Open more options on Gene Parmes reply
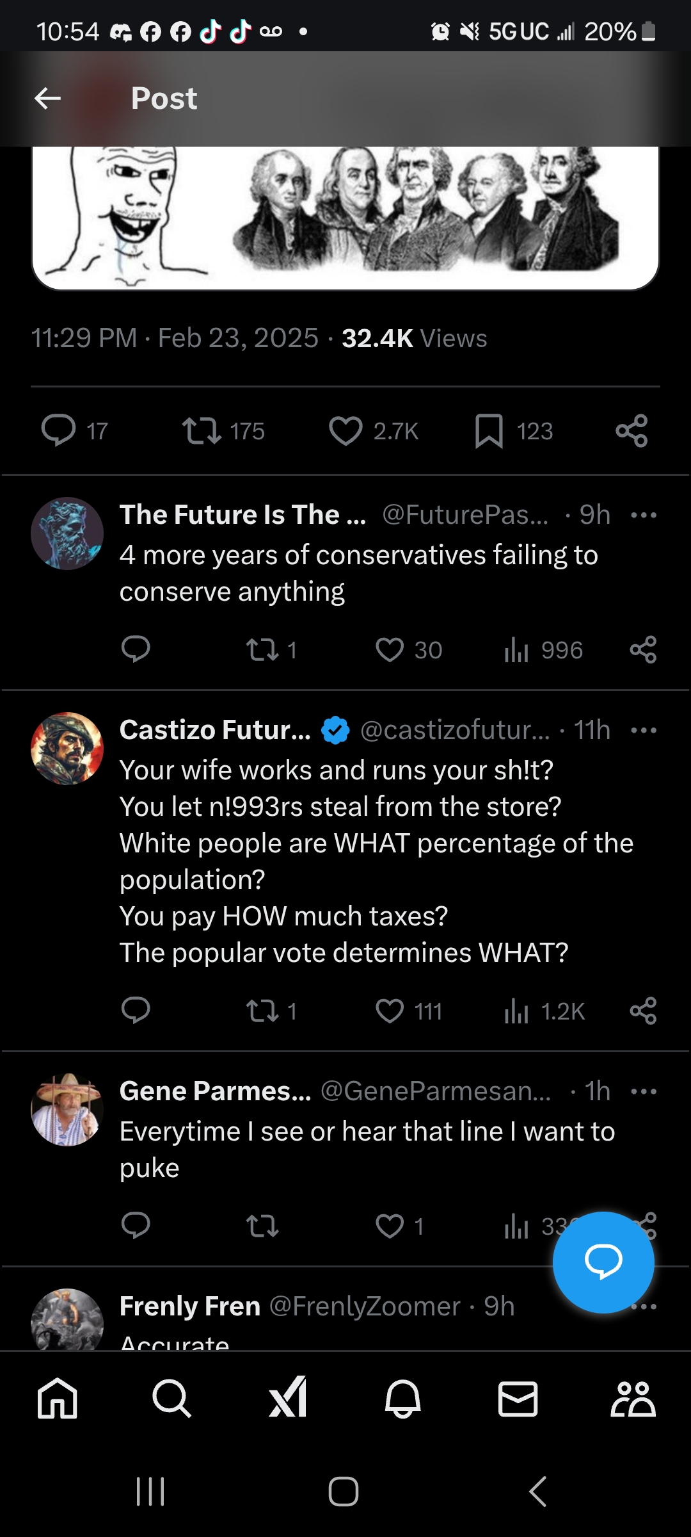The width and height of the screenshot is (691, 1537). tap(643, 1091)
